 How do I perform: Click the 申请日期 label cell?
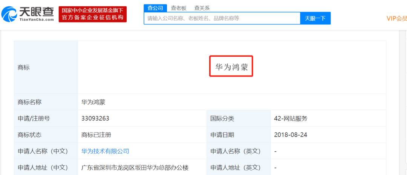239,135
